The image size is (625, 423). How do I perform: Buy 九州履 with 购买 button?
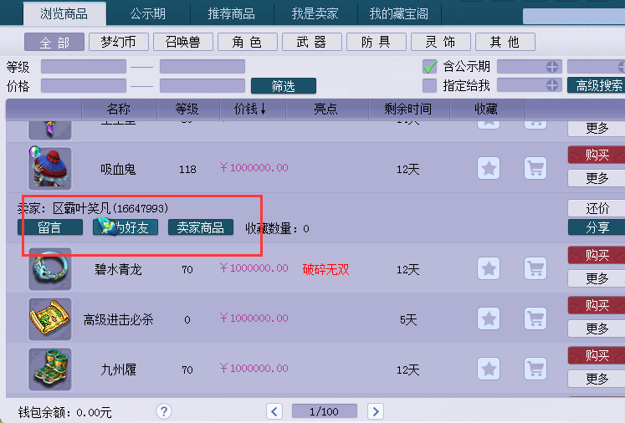[597, 355]
